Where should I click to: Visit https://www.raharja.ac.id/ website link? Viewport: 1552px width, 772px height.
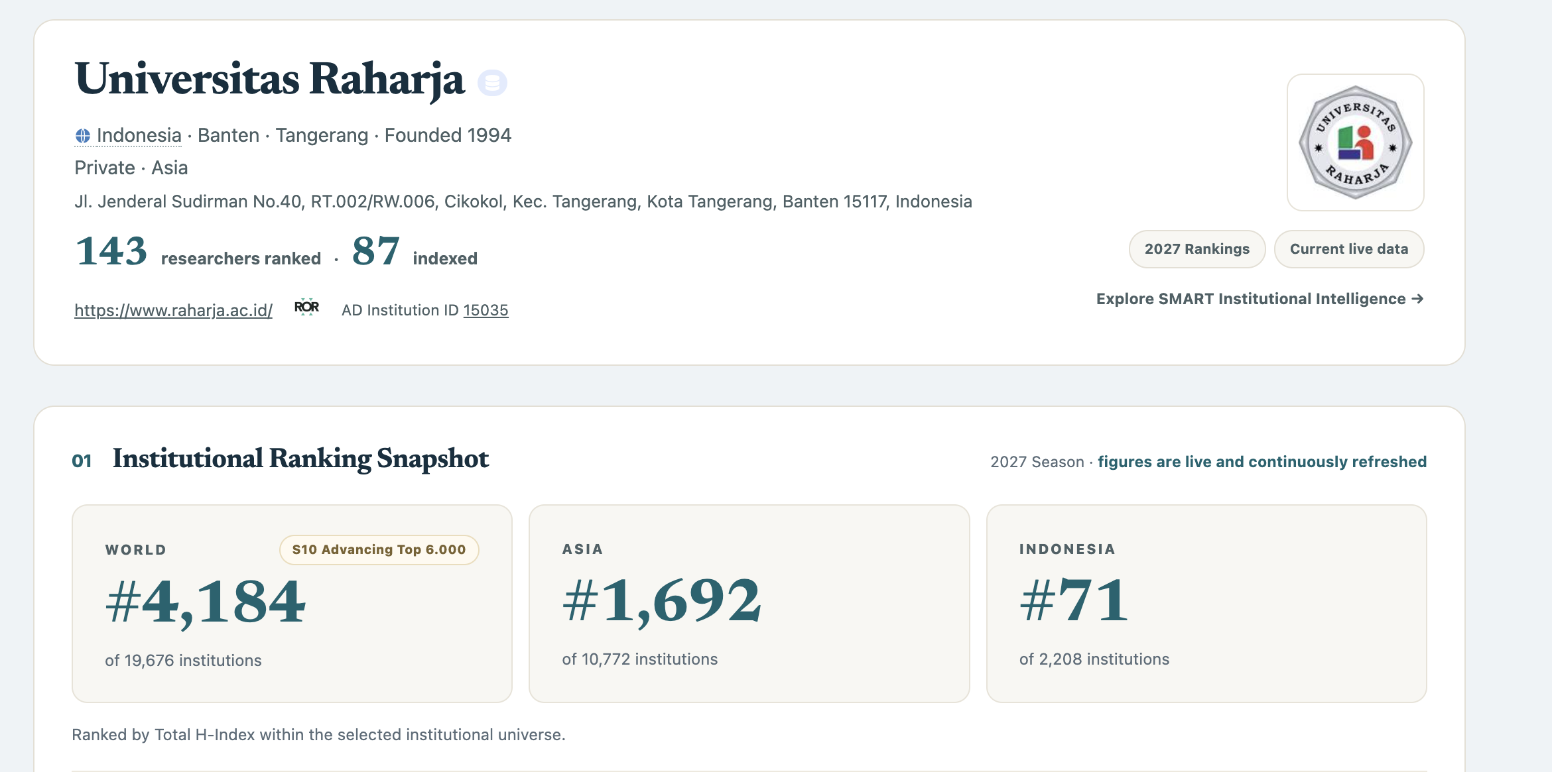point(173,310)
